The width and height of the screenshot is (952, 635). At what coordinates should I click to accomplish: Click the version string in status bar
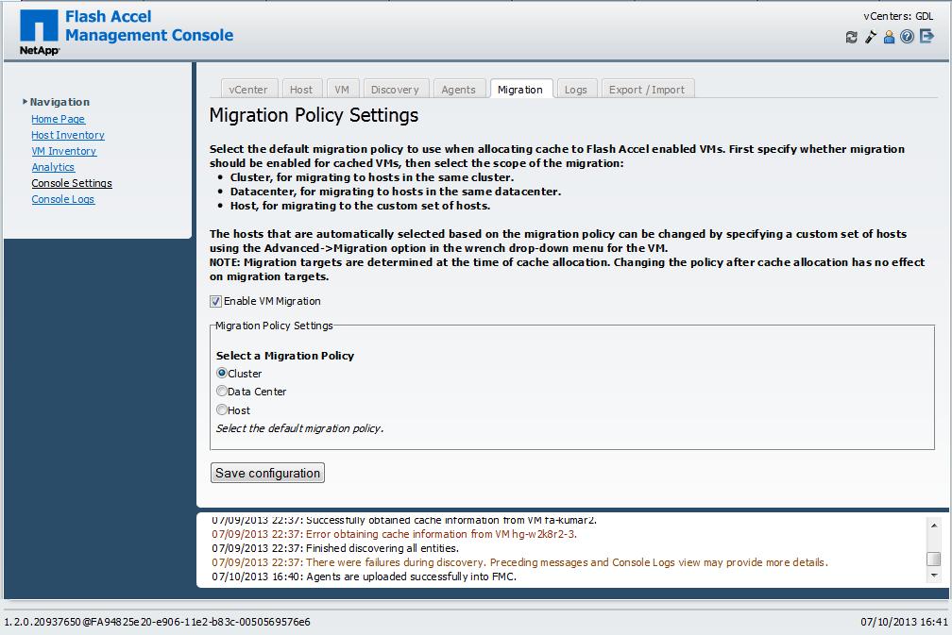click(157, 622)
